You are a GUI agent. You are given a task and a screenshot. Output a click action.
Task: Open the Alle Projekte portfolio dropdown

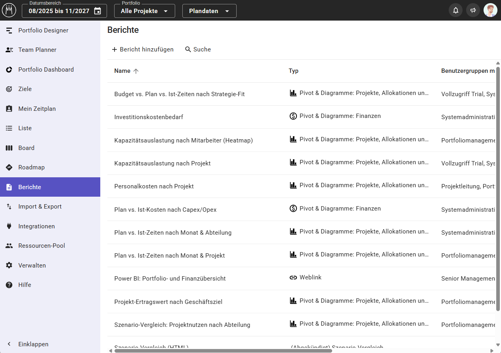(144, 11)
